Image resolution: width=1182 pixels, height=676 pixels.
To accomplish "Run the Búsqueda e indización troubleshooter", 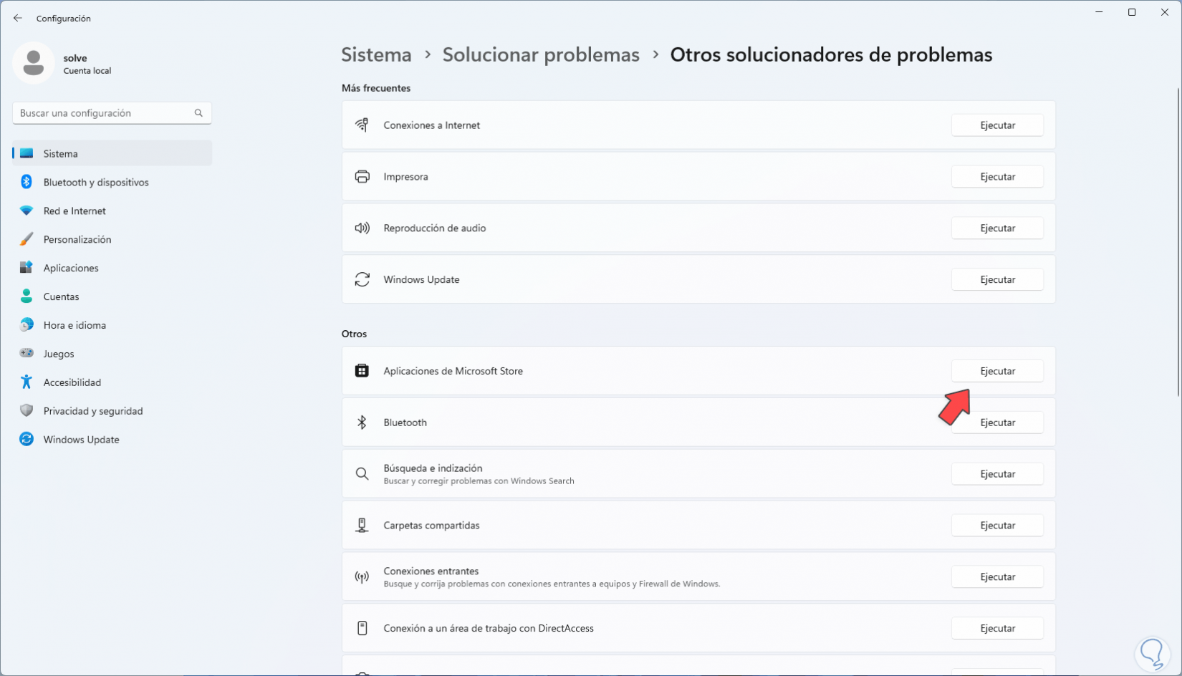I will click(x=997, y=474).
